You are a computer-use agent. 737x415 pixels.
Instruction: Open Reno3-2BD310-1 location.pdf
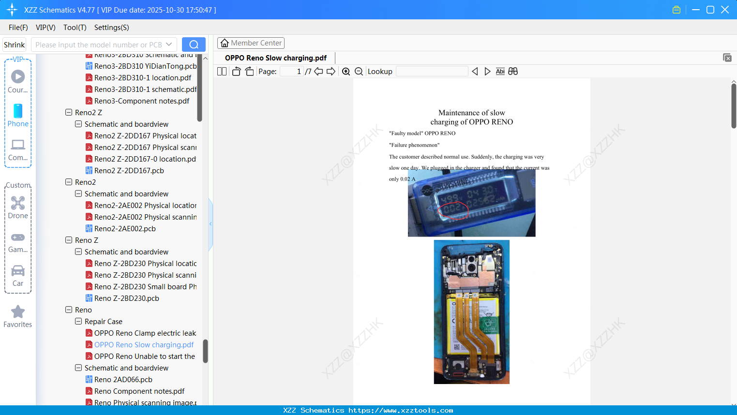tap(138, 77)
